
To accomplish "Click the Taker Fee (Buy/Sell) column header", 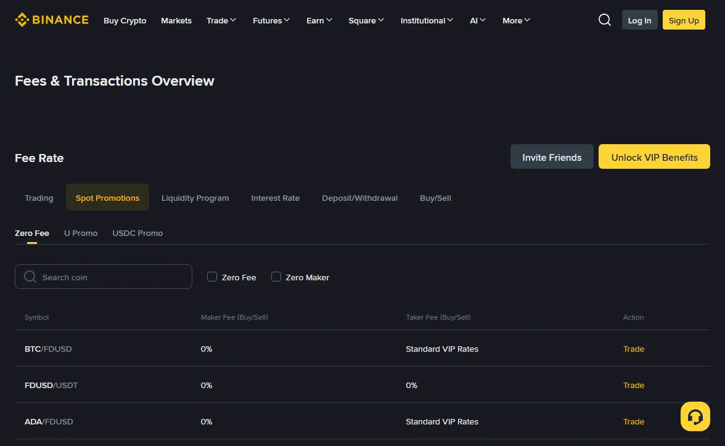I will pyautogui.click(x=438, y=317).
